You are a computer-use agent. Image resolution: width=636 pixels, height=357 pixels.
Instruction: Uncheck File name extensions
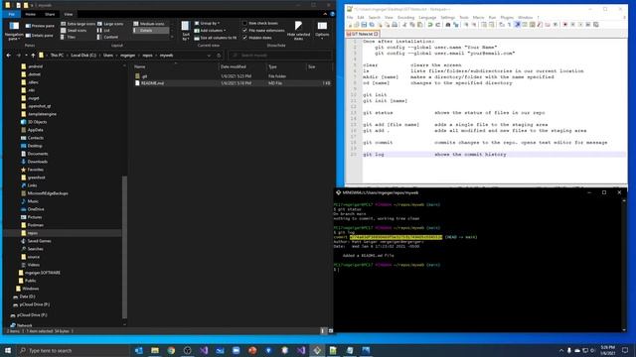(262, 31)
